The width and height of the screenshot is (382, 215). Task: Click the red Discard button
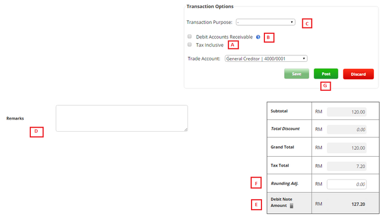tap(358, 74)
